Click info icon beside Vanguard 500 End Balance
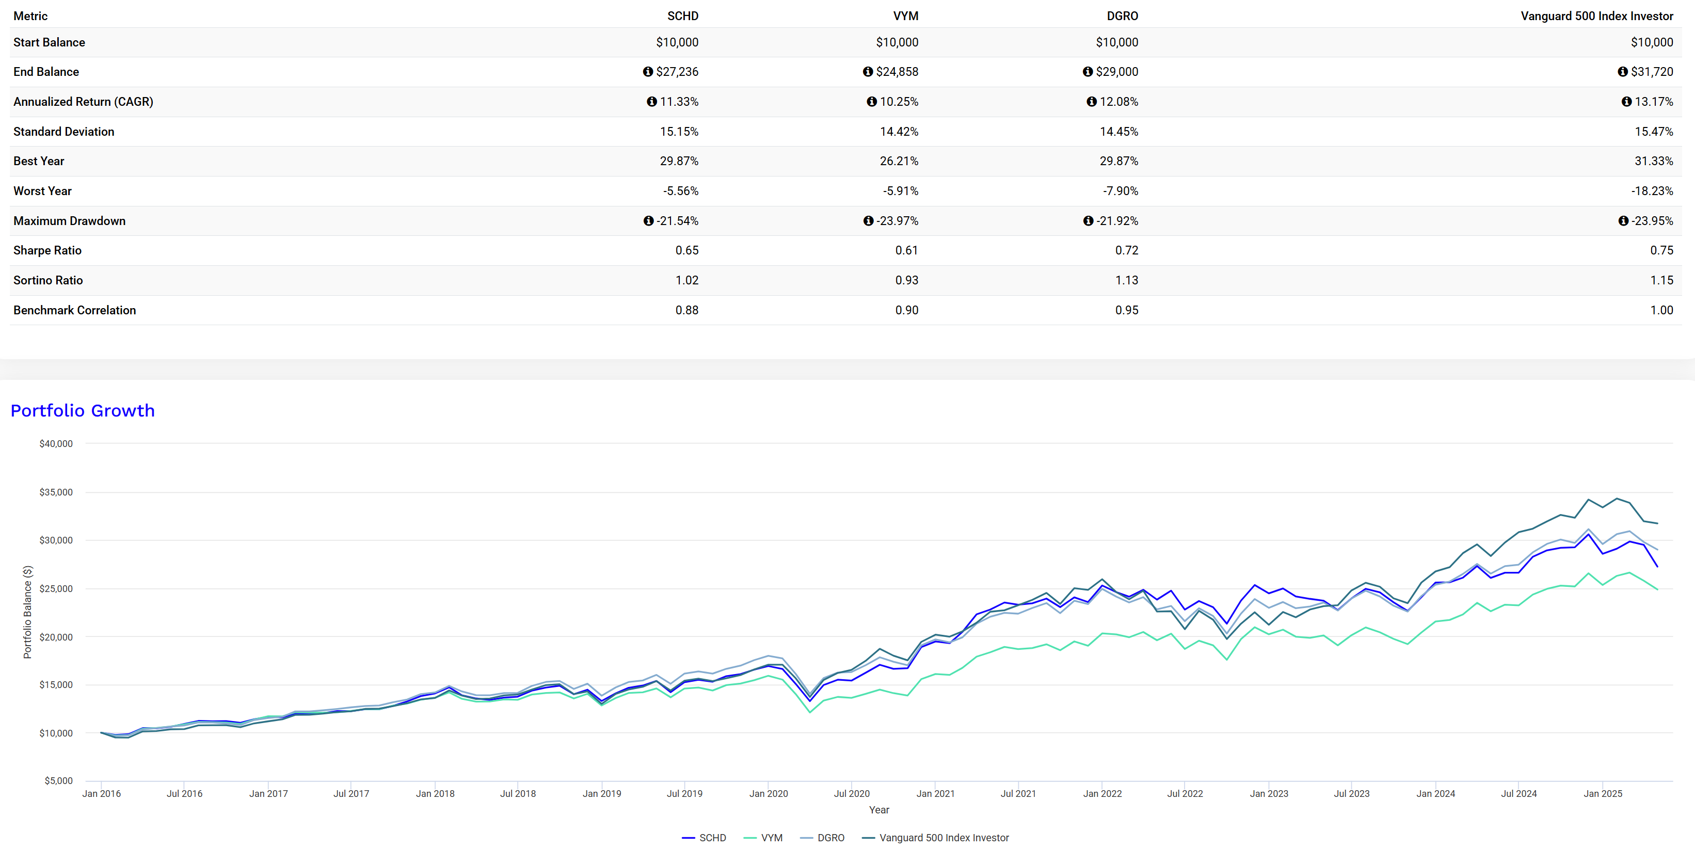Image resolution: width=1695 pixels, height=848 pixels. (1623, 72)
